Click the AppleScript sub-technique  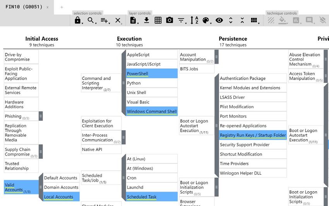[152, 55]
